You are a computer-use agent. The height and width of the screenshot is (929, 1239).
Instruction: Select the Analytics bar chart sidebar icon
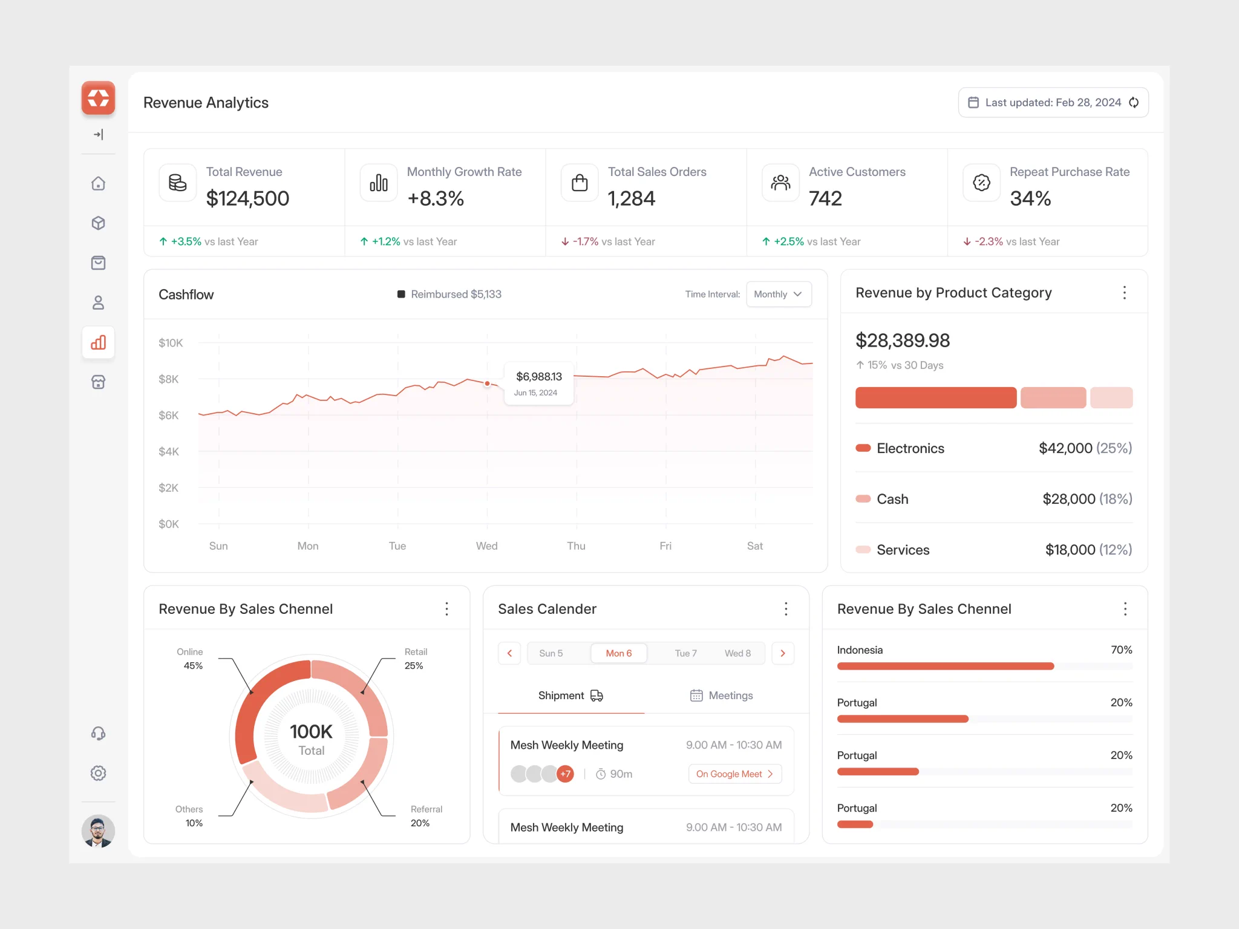pyautogui.click(x=98, y=342)
